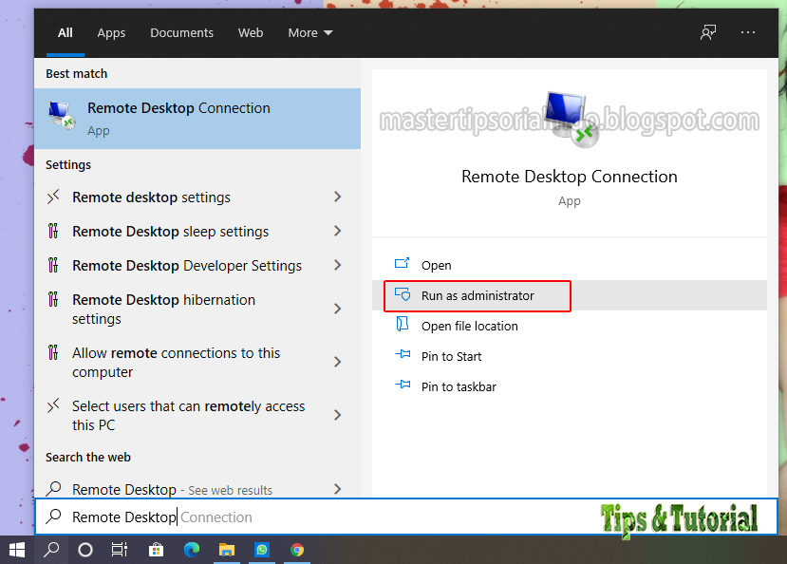787x564 pixels.
Task: Expand arrow for Remote Desktop web results
Action: point(337,489)
